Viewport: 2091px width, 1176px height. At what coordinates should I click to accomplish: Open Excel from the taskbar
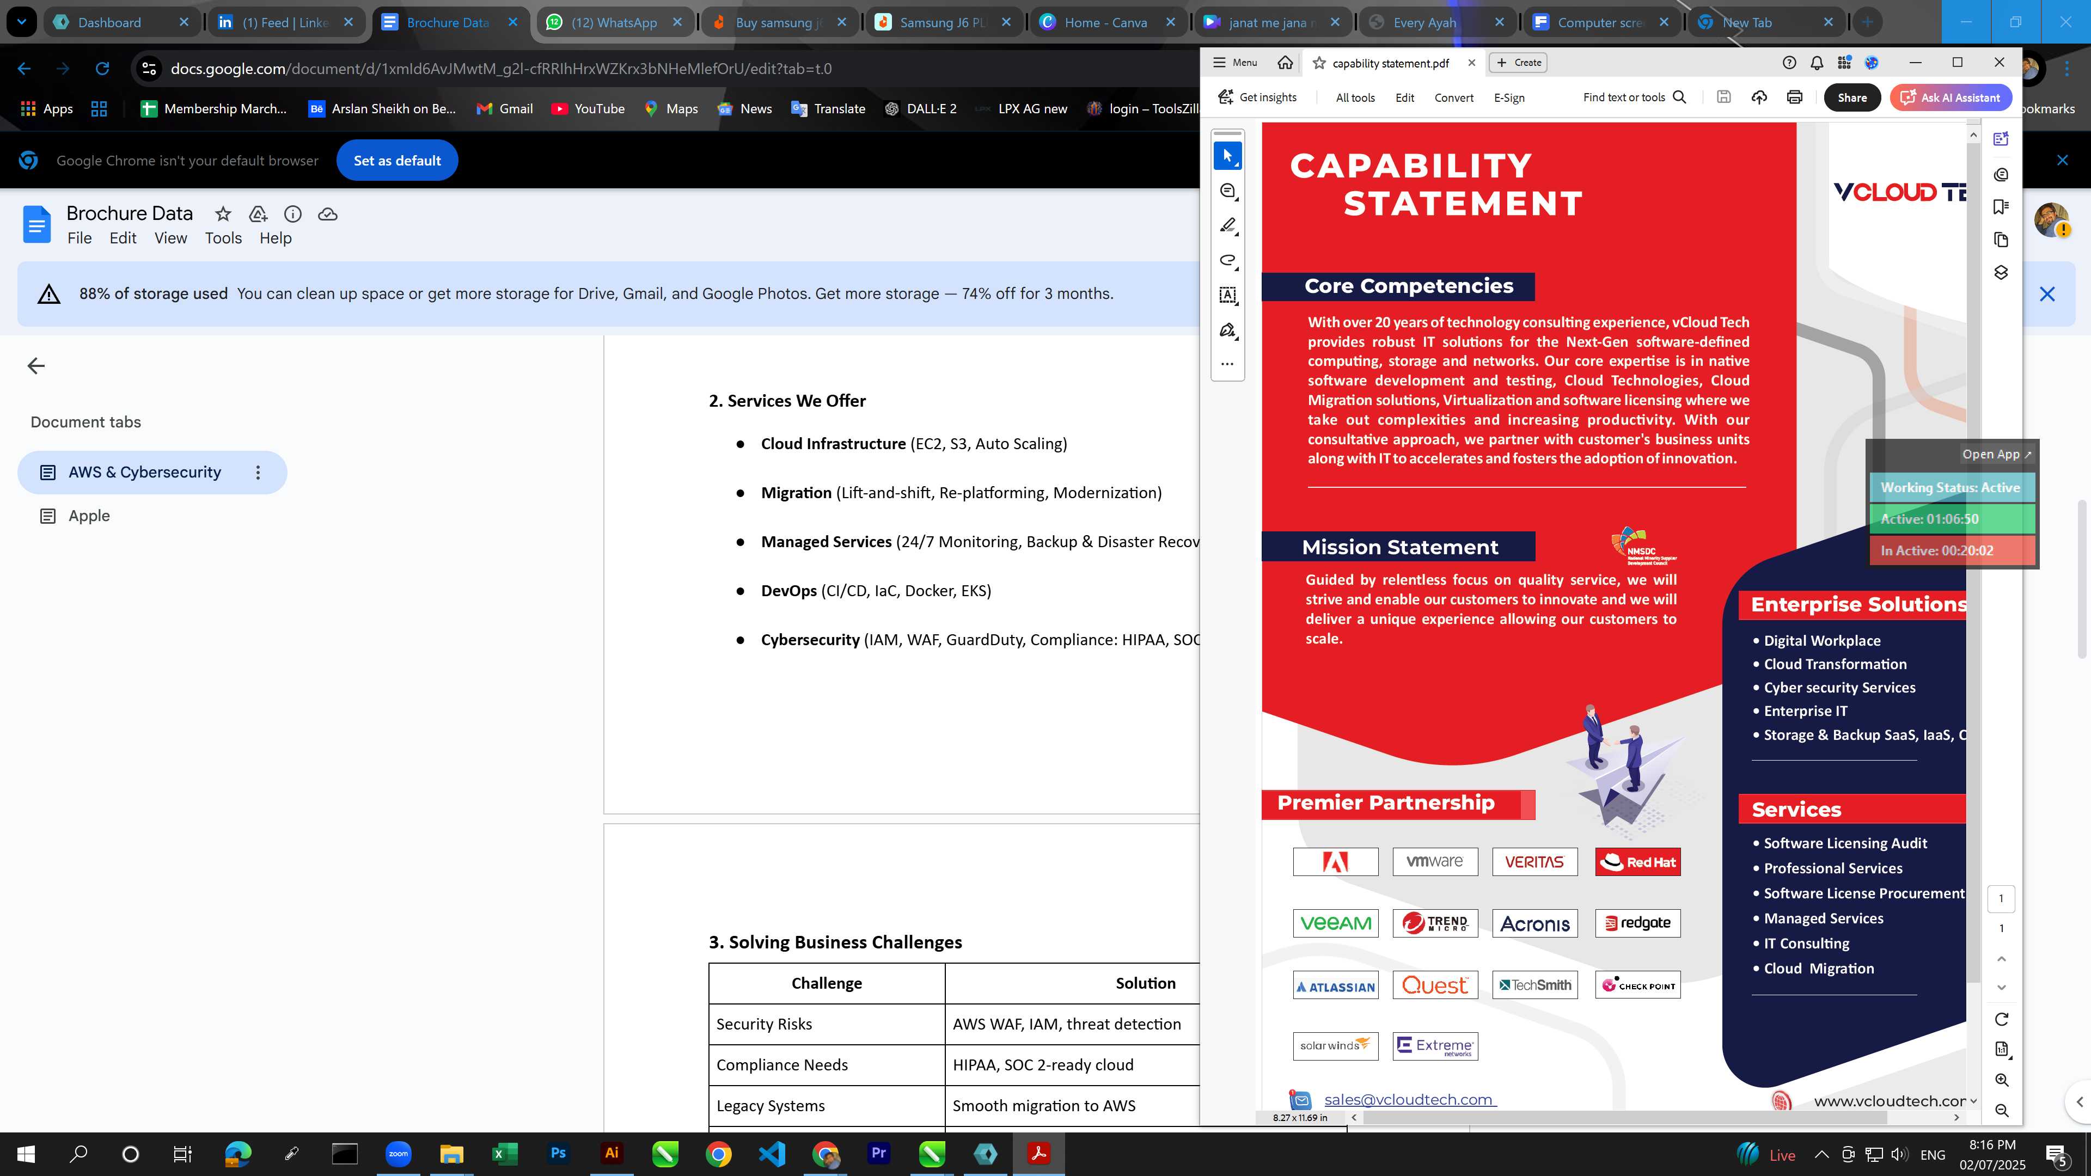(x=504, y=1153)
